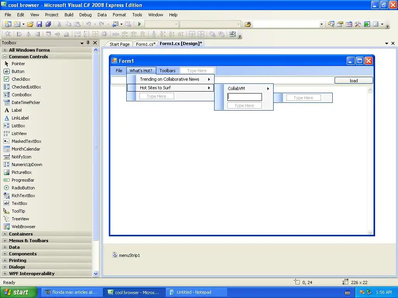Save the file with the floppy icon

[x=39, y=24]
